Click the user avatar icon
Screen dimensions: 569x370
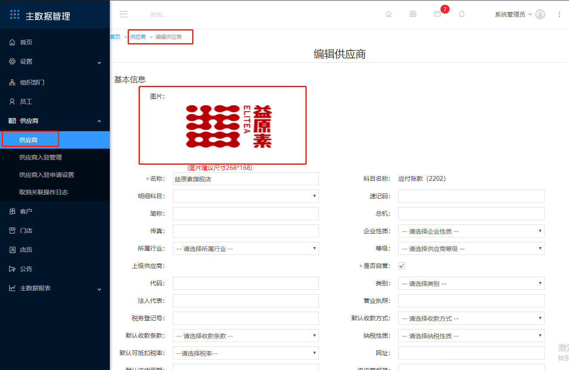click(540, 14)
